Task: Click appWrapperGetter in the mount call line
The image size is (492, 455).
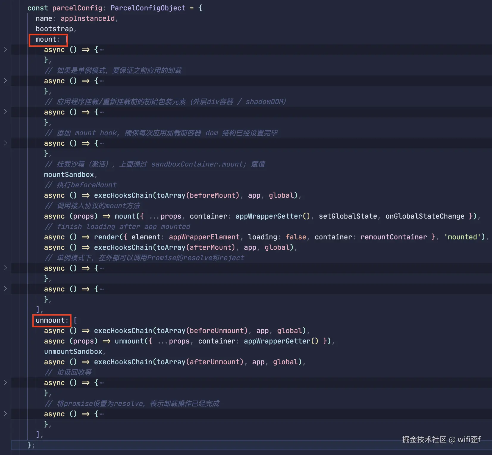Action: (269, 216)
